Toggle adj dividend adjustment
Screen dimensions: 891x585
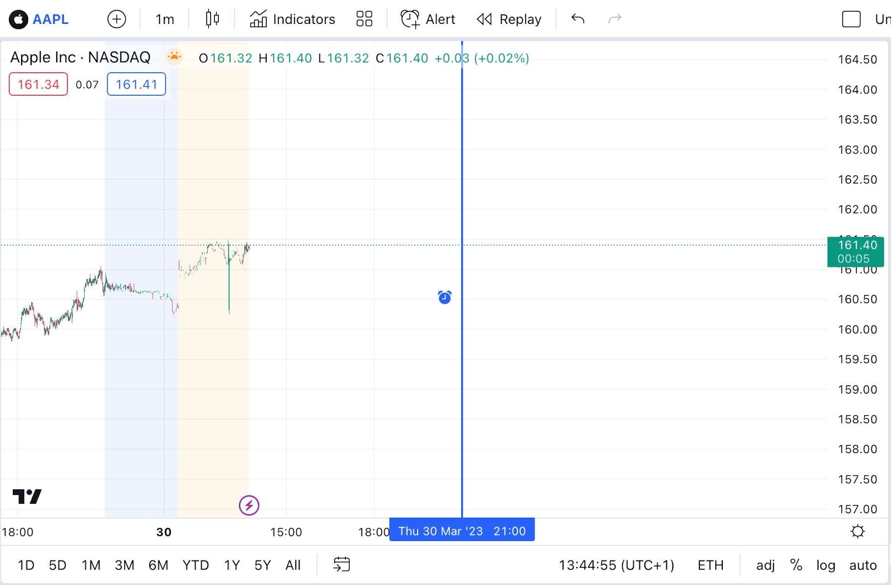(x=765, y=566)
